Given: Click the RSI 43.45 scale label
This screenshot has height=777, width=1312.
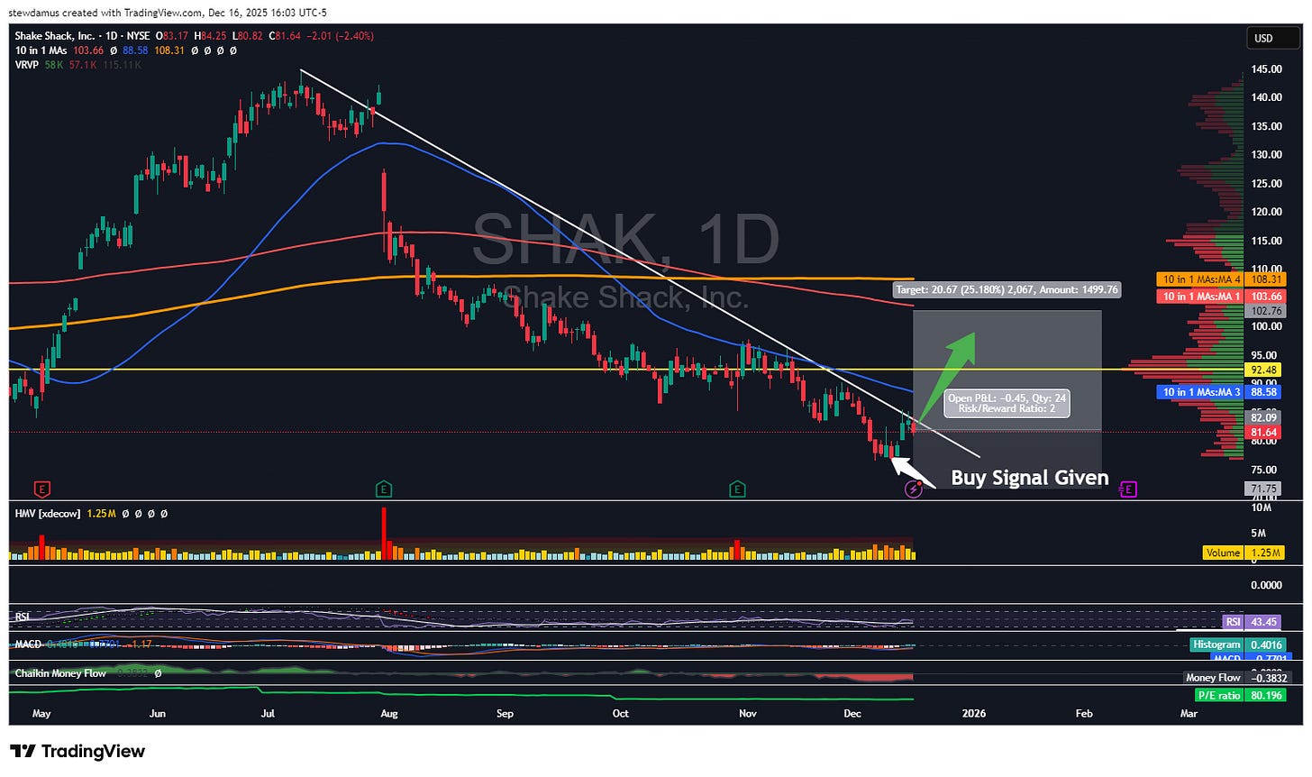Looking at the screenshot, I should click(x=1253, y=622).
